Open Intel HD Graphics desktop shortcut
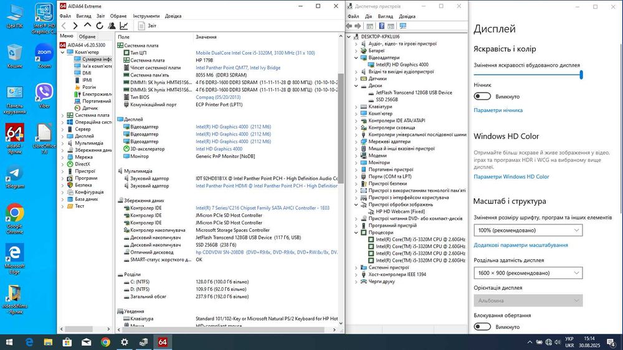623x350 pixels. (44, 19)
